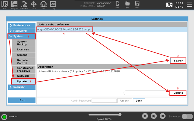Screen dimensions: 194x121
Task: Click the program name <unnamed>*
Action: tap(104, 3)
